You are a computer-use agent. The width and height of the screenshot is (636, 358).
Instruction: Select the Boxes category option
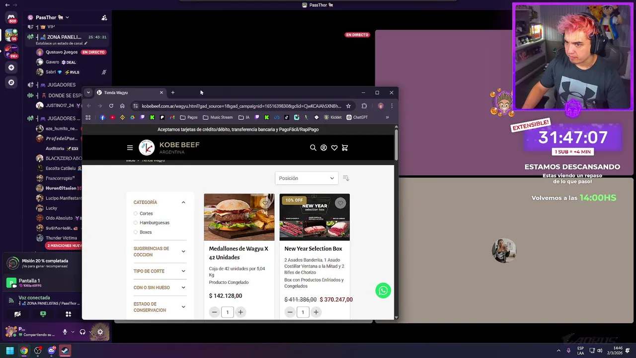tap(142, 232)
